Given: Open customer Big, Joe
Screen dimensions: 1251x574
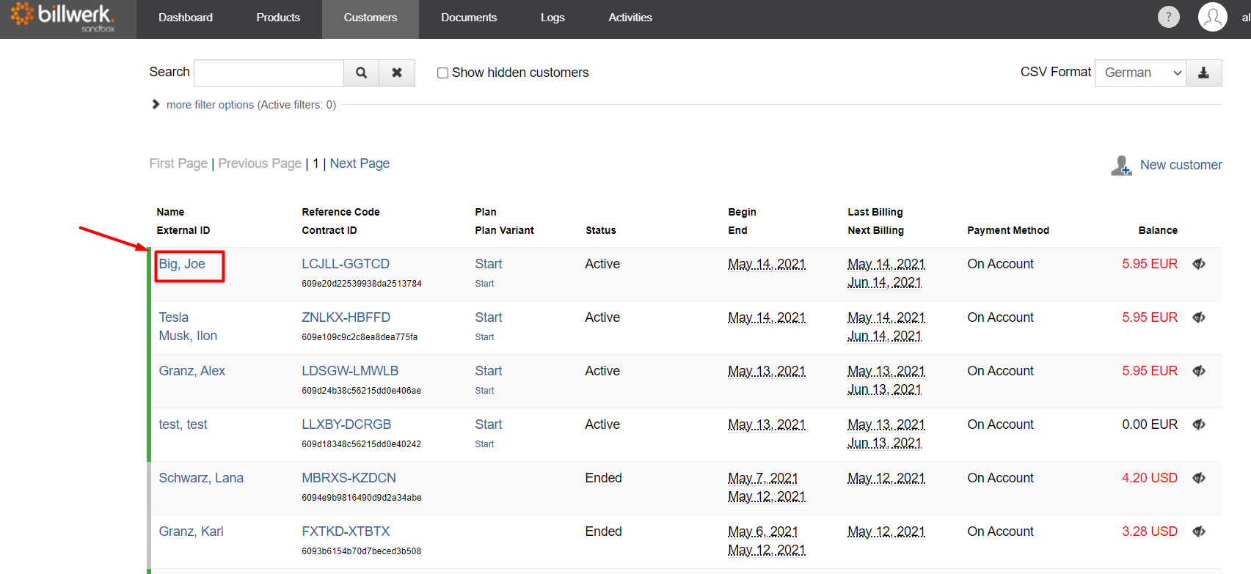Looking at the screenshot, I should [x=182, y=264].
